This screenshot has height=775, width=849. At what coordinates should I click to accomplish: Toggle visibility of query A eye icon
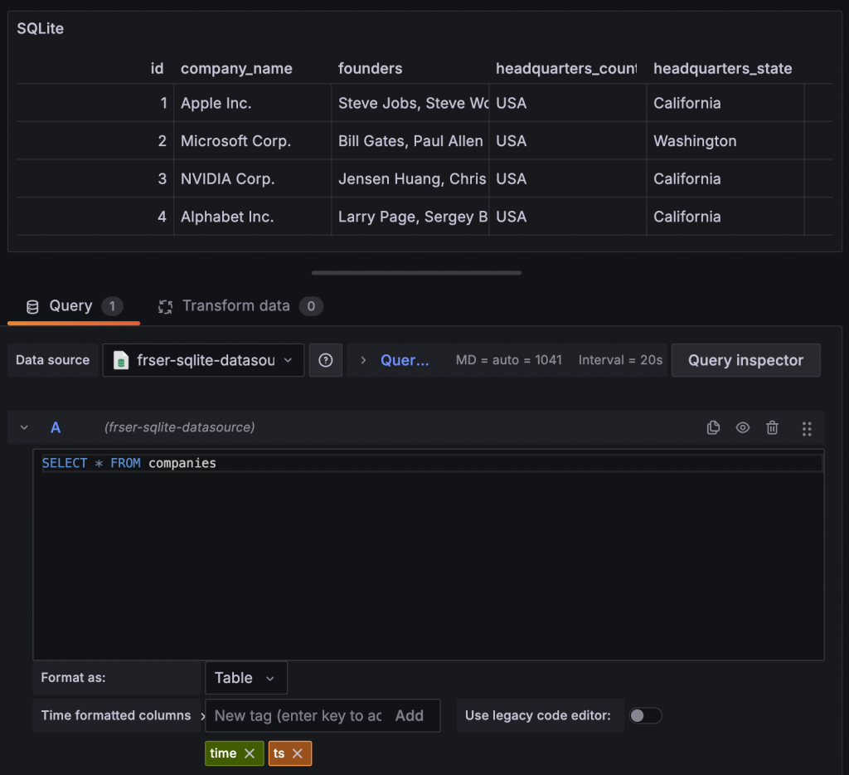[x=742, y=427]
